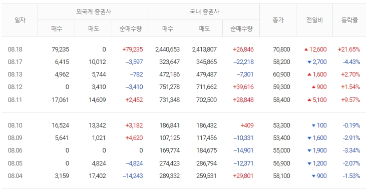Click the 국내 증권사 group header
The image size is (366, 189).
tap(204, 11)
